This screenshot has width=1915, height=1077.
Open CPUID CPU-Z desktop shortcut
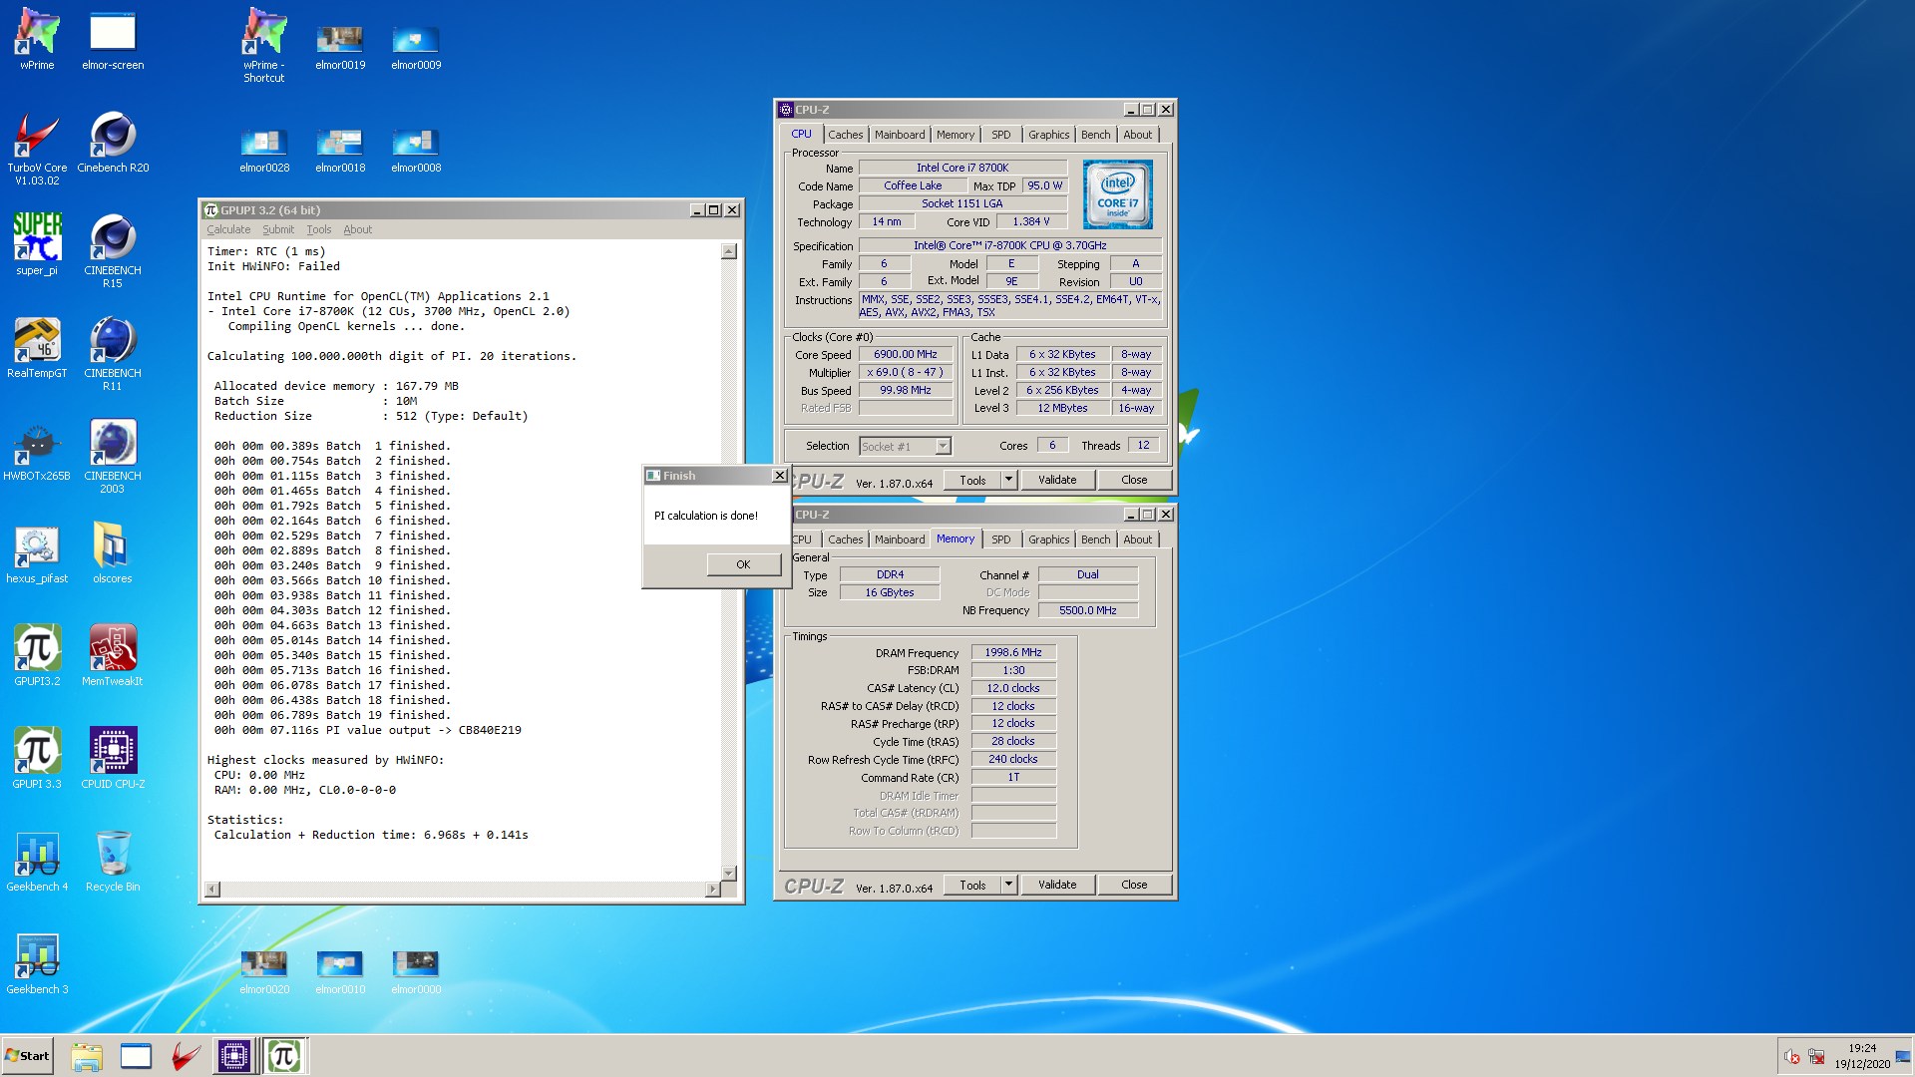[x=113, y=758]
